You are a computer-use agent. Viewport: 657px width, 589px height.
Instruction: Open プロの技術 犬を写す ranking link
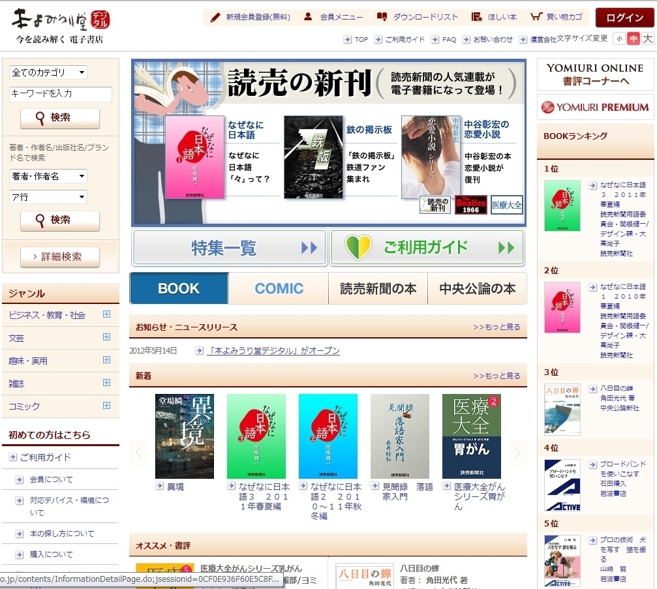622,549
